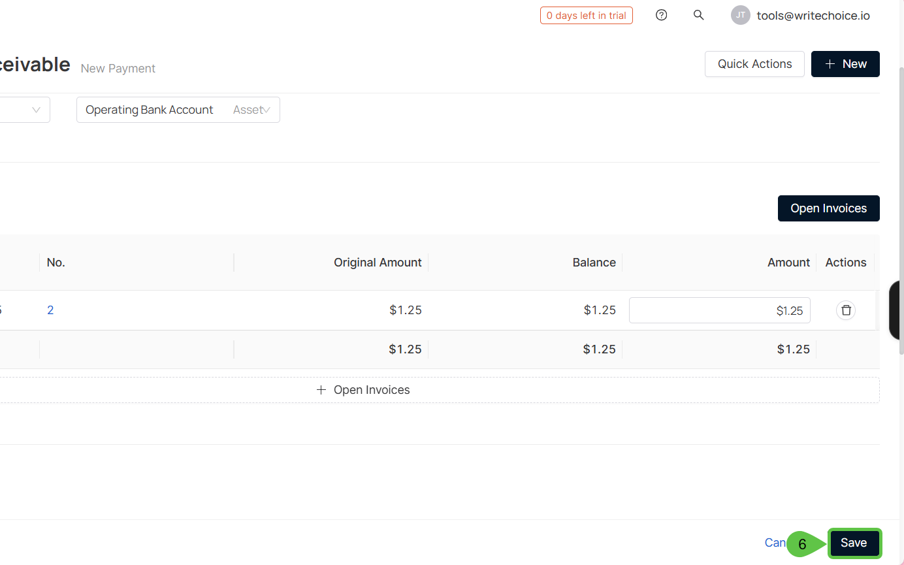
Task: Click the dark Open Invoices button
Action: click(828, 208)
